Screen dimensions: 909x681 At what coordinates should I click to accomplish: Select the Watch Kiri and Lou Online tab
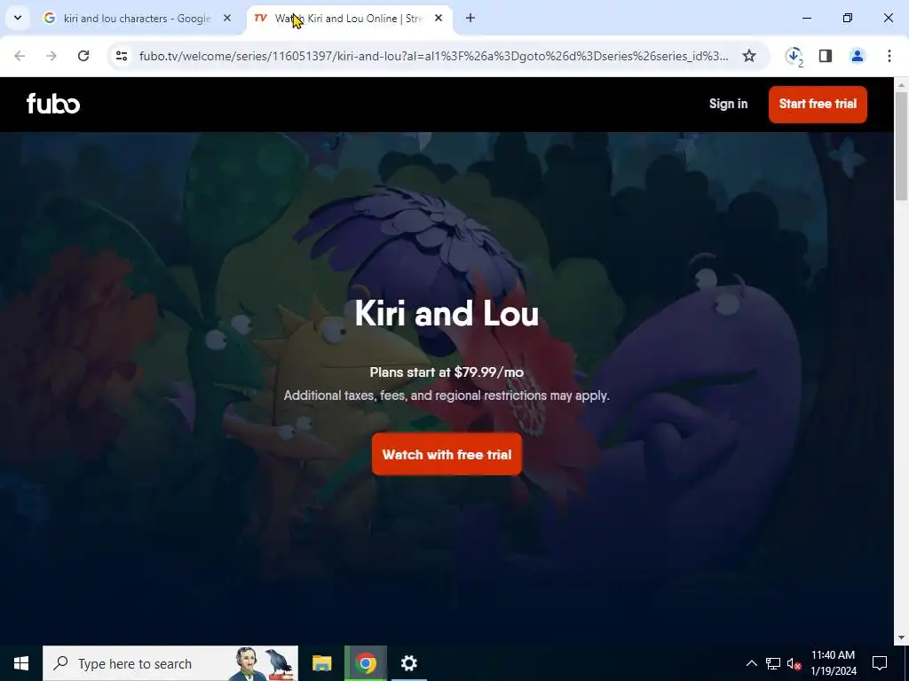point(349,19)
